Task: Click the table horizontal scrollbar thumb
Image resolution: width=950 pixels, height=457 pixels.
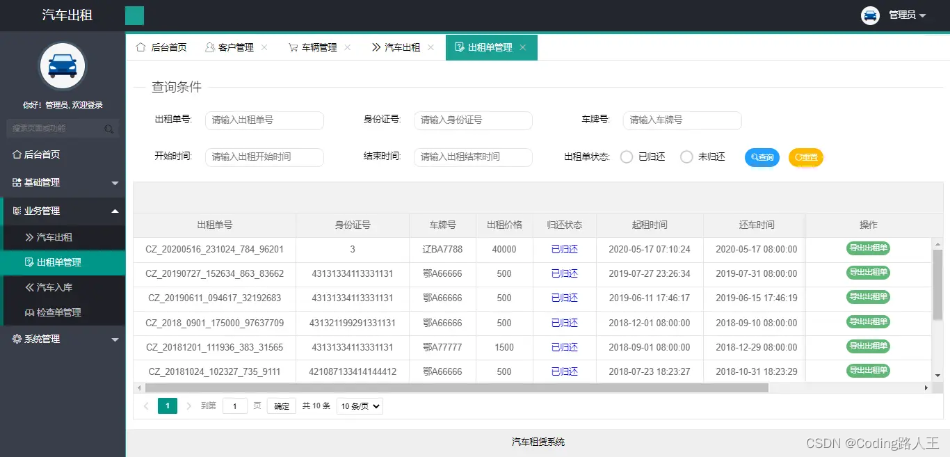Action: tap(456, 387)
